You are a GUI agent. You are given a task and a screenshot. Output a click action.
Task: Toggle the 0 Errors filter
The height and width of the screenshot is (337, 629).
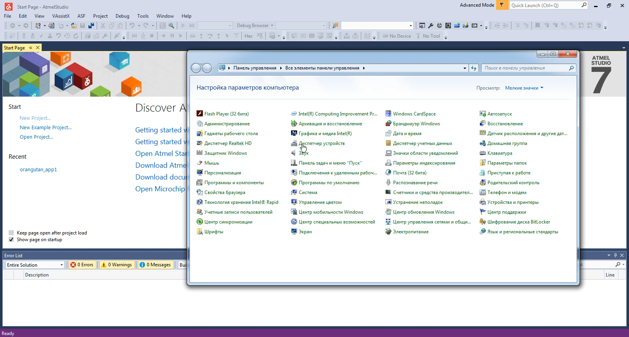82,265
